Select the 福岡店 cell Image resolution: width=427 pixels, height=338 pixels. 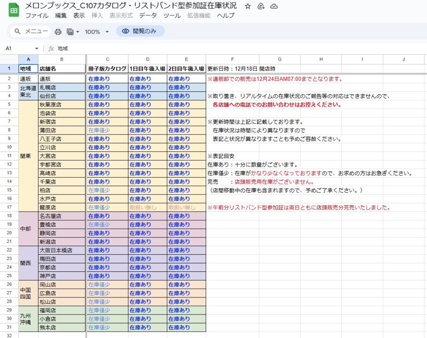coord(62,310)
